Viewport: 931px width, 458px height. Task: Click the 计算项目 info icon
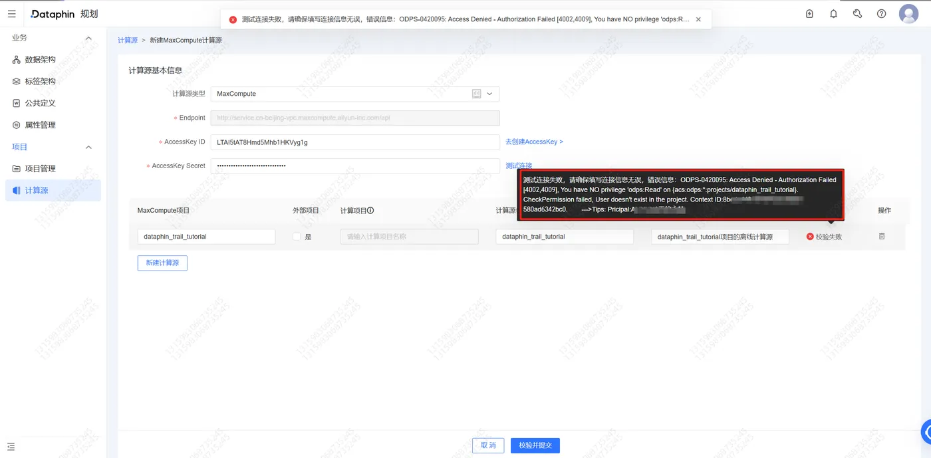[370, 211]
